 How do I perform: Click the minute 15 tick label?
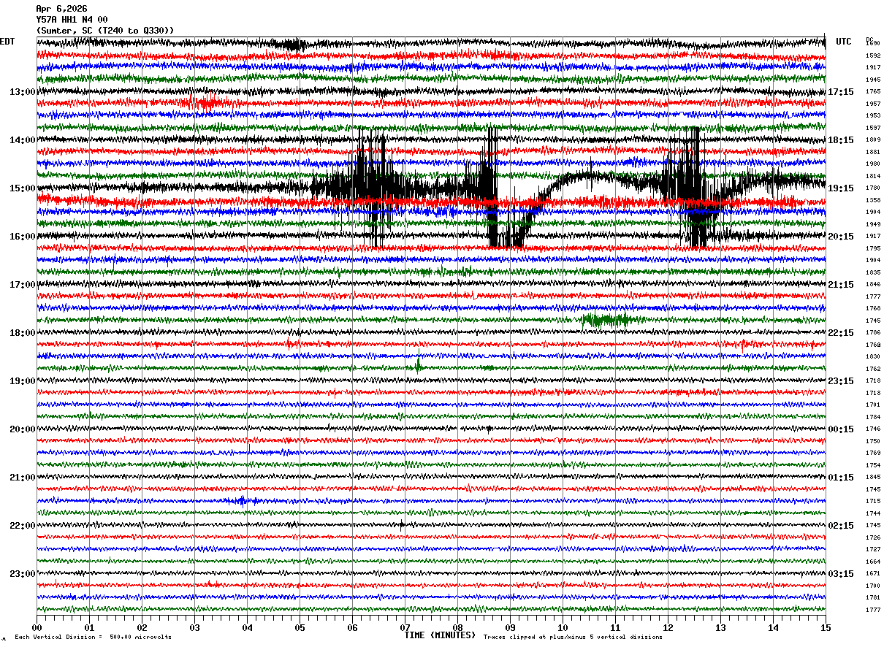pos(826,627)
